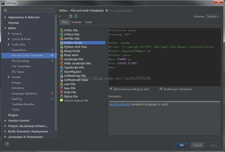The height and width of the screenshot is (152, 225).
Task: Select the tsconfig.json template icon
Action: pos(62,72)
